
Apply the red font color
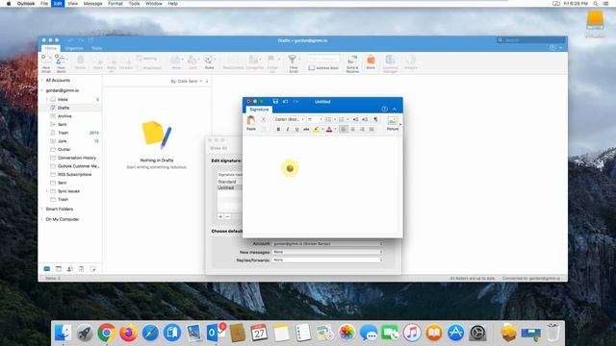pos(329,129)
